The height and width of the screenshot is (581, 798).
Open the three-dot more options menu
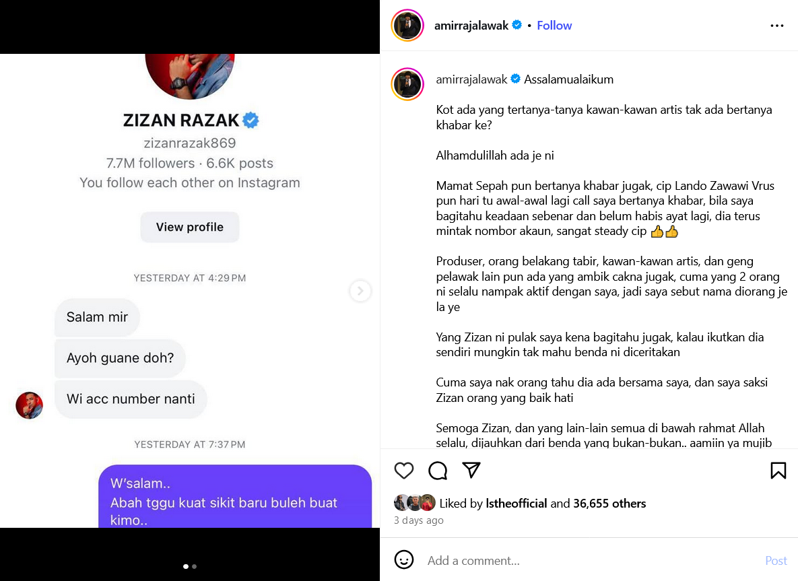[776, 26]
